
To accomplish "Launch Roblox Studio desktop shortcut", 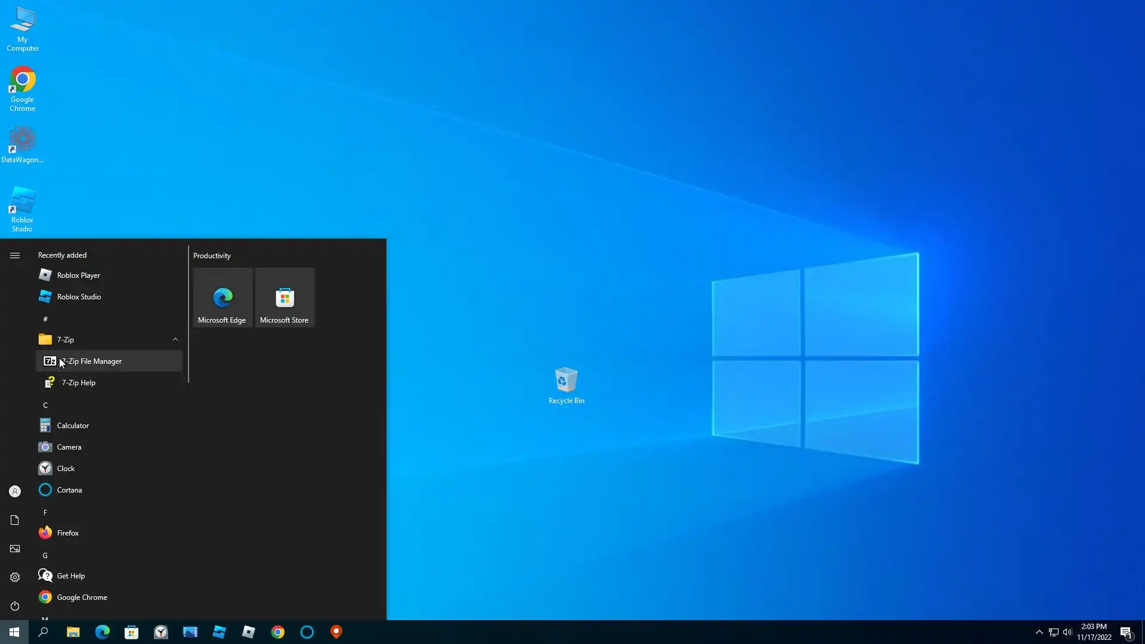I will point(22,209).
